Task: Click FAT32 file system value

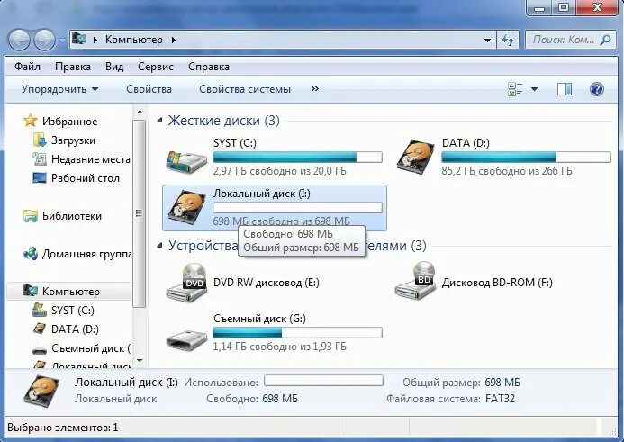Action: [x=500, y=399]
